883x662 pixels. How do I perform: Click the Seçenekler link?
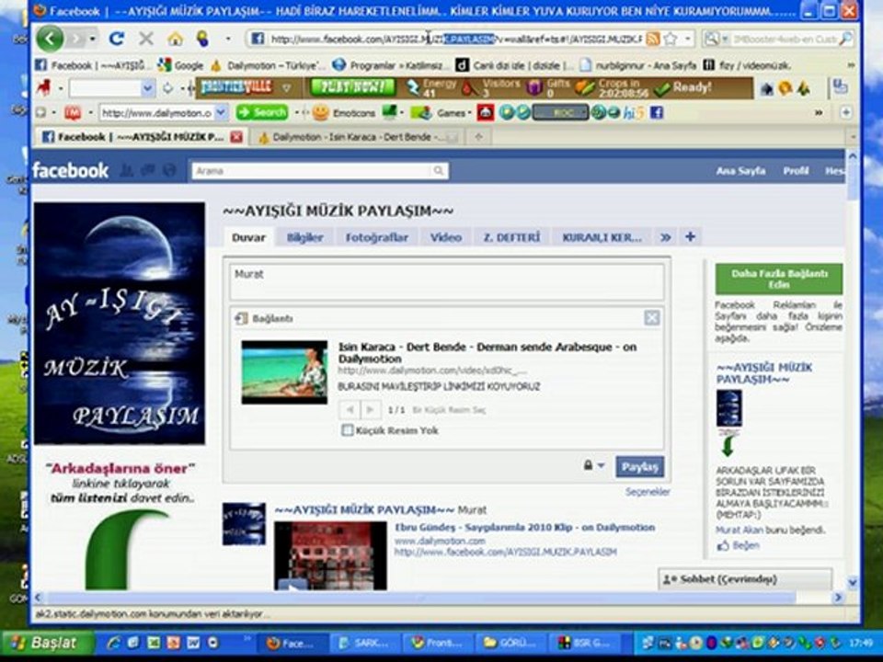click(x=648, y=492)
